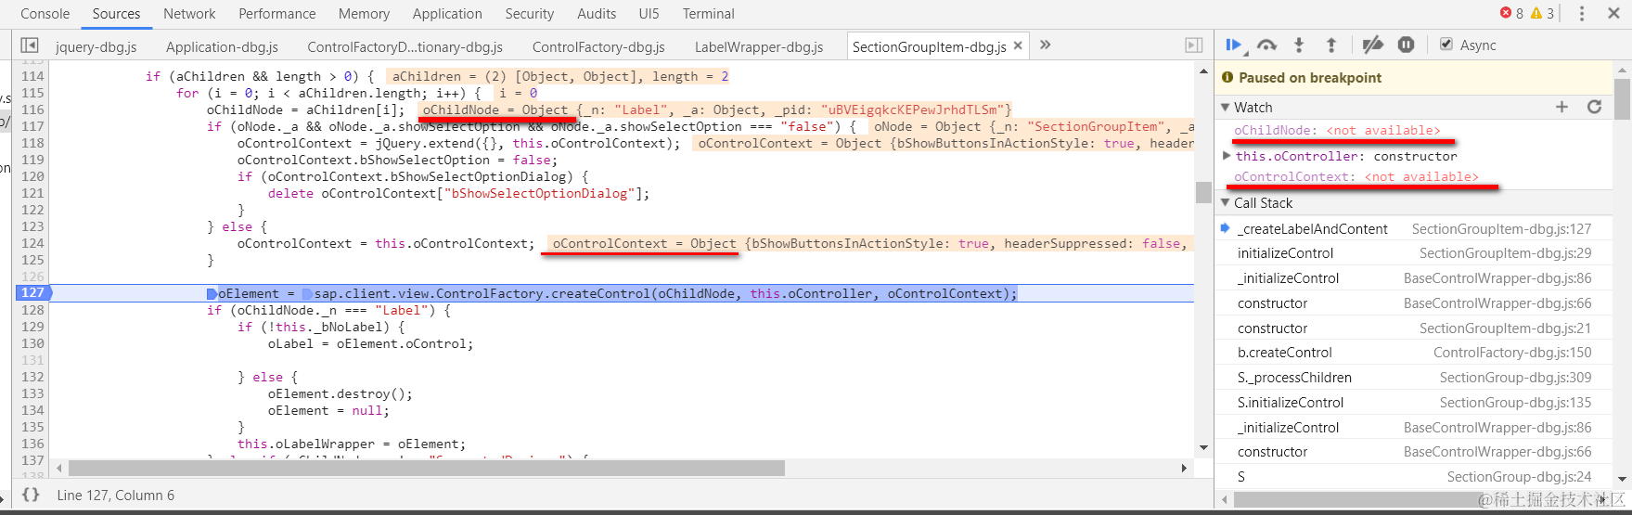Uncheck the Async checkbox
The image size is (1632, 515).
pos(1446,45)
